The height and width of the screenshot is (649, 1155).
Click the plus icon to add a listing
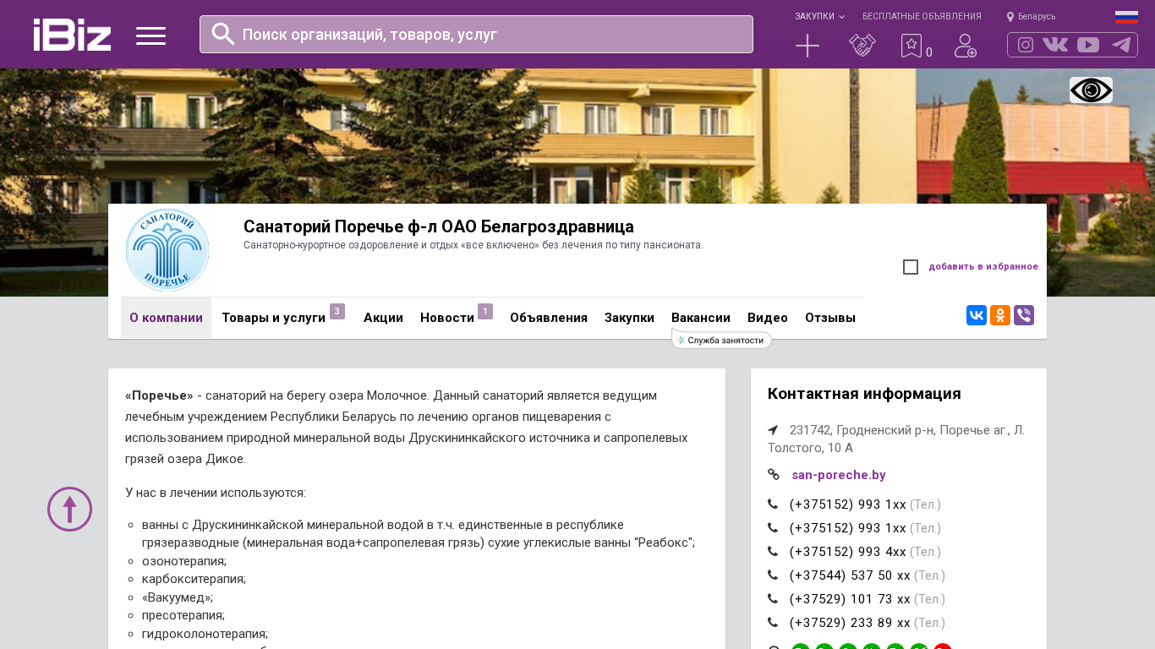[x=807, y=46]
